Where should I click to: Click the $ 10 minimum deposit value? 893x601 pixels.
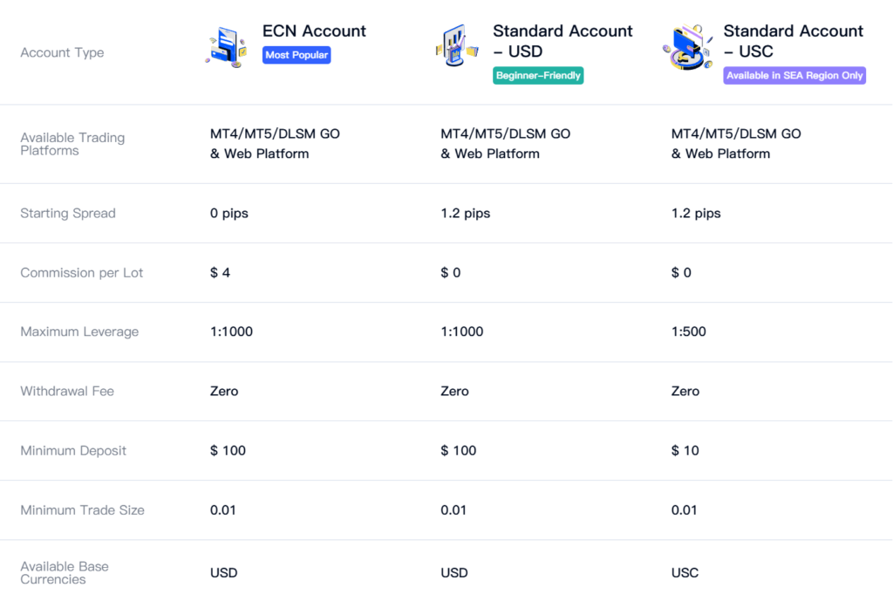(x=685, y=450)
